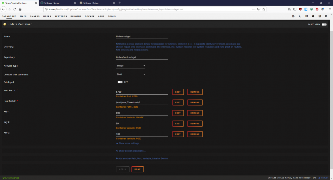
Task: Click the Pocket save icon
Action: pos(259,9)
